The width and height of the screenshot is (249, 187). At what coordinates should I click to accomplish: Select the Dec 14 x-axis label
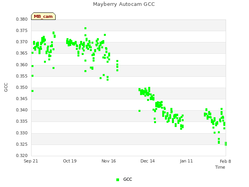pos(147,161)
